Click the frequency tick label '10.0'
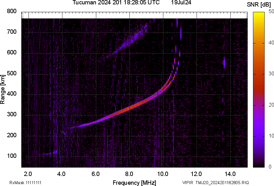Screen dimensions: 274x186 [x=163, y=174]
